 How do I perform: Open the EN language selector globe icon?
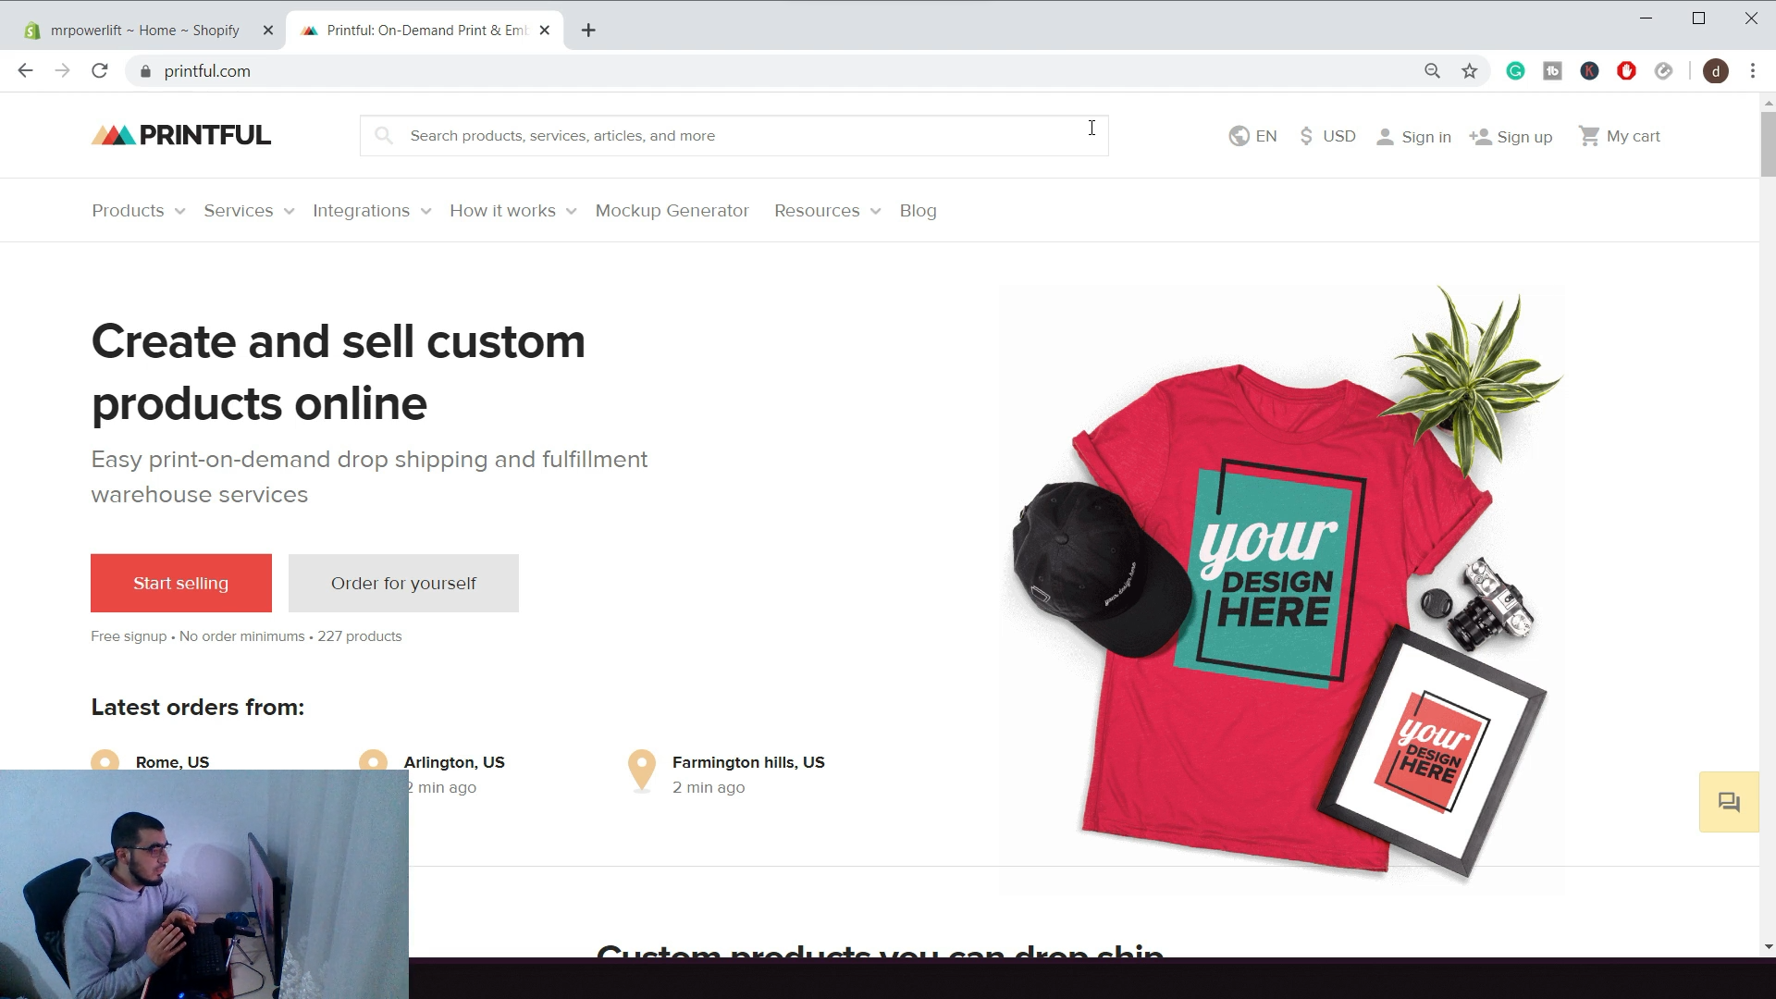pos(1239,136)
